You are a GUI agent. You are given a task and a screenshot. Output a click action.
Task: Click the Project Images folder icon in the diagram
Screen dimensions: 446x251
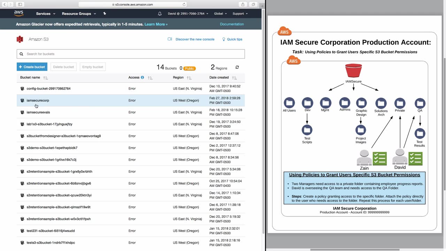pos(361,130)
